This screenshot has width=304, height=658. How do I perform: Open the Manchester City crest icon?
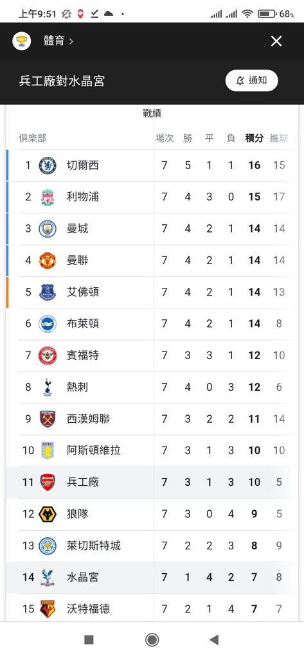pos(48,229)
